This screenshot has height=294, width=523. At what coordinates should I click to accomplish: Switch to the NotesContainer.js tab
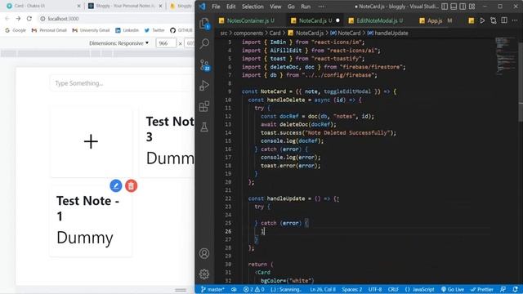point(247,20)
